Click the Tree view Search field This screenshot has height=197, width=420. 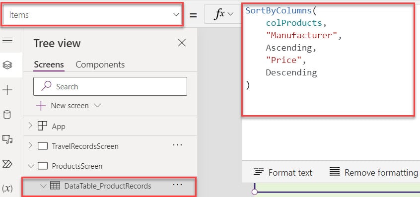pos(110,86)
